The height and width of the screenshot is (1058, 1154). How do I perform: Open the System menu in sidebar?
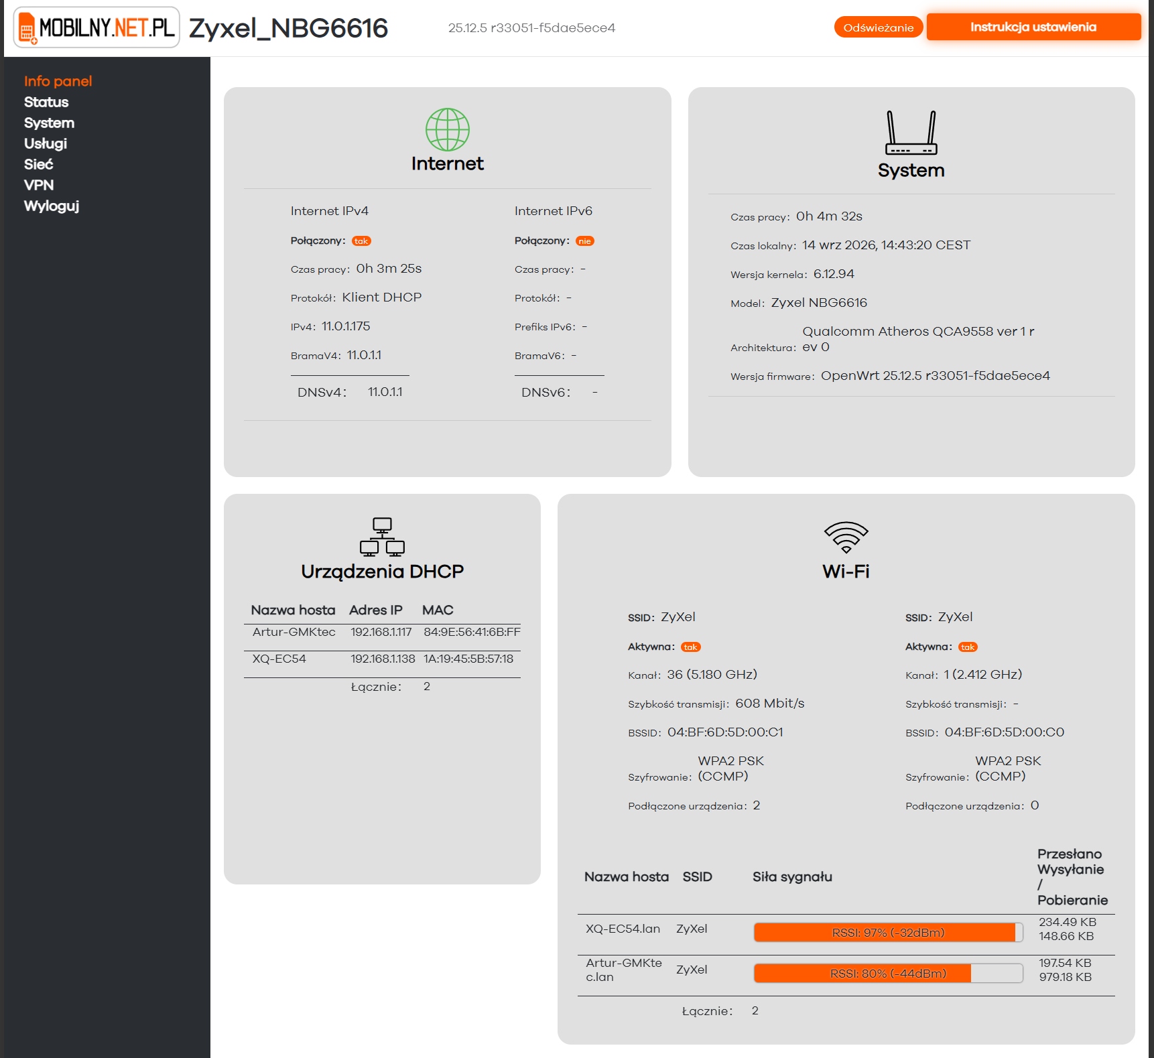[x=49, y=123]
